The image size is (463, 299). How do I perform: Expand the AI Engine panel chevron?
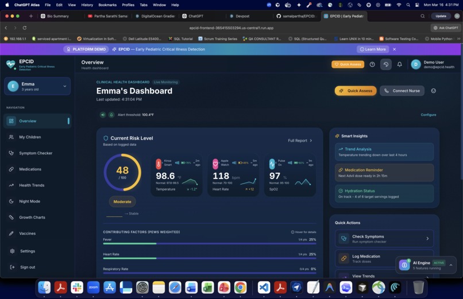[450, 265]
